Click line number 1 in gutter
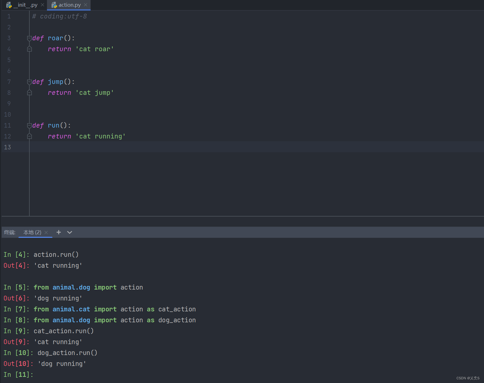The width and height of the screenshot is (484, 383). click(x=9, y=16)
